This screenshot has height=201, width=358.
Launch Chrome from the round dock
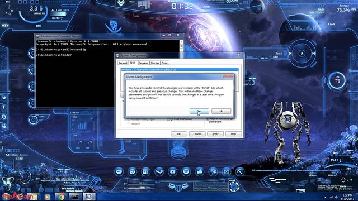point(133,171)
